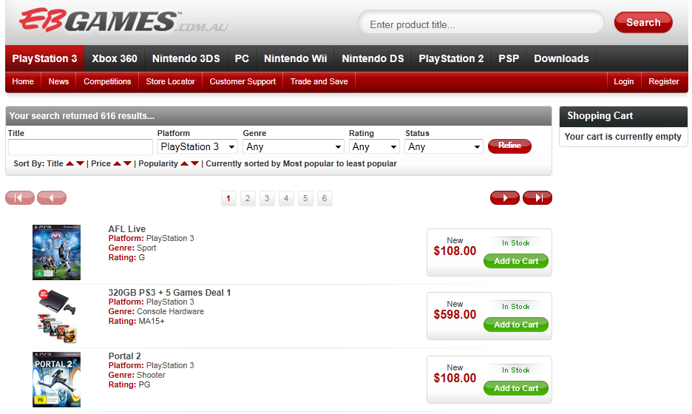Click the Refine button
Viewport: 692px width, 414px height.
coord(509,146)
